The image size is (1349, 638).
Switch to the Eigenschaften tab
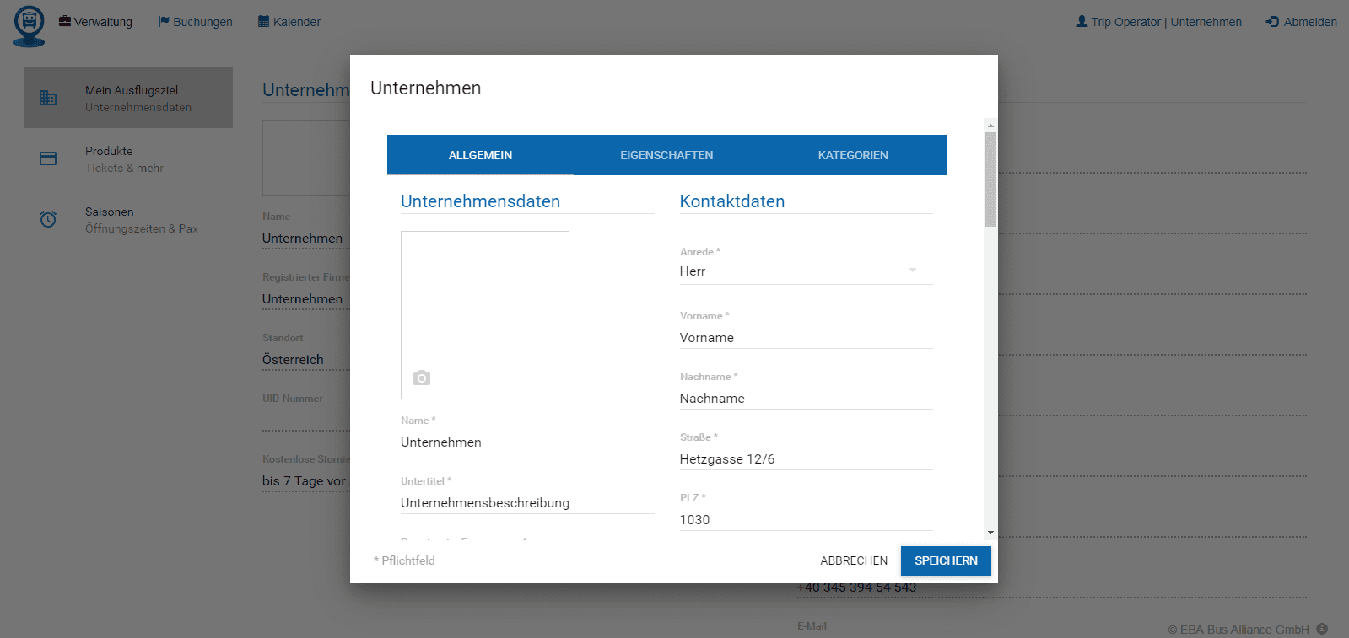[666, 155]
